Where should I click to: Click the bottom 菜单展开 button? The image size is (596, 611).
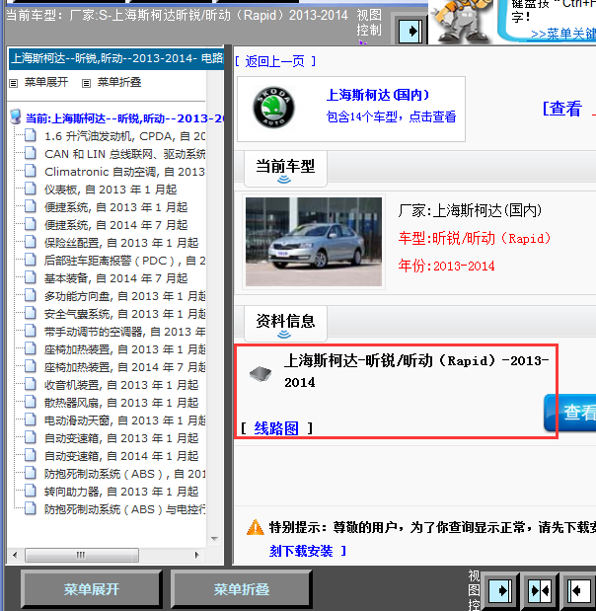coord(92,589)
